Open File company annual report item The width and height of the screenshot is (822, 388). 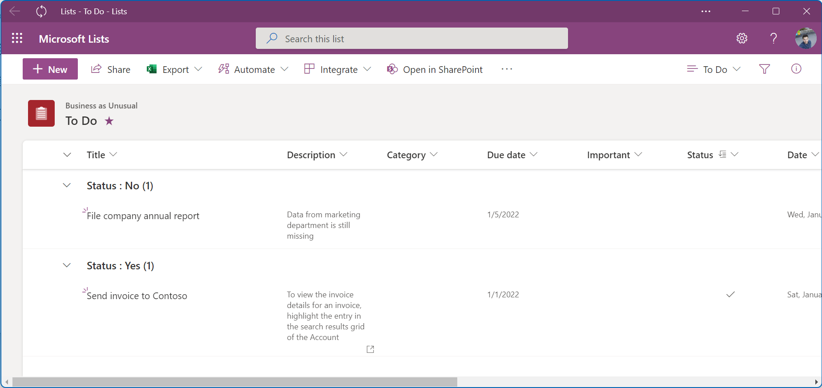tap(143, 216)
